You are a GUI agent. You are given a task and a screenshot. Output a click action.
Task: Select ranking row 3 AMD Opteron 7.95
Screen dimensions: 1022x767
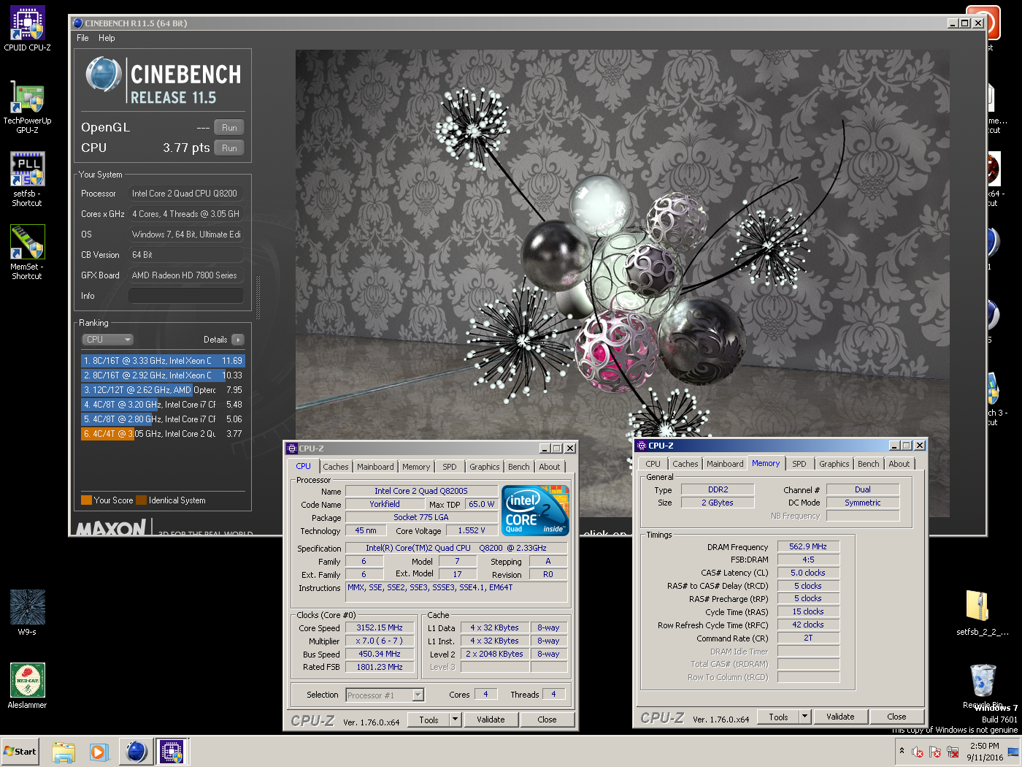163,390
